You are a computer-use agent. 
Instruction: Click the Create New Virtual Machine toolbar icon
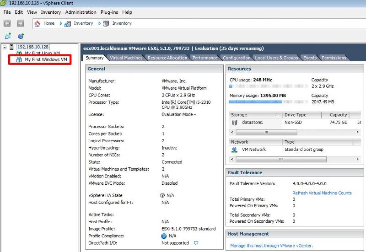coord(8,36)
